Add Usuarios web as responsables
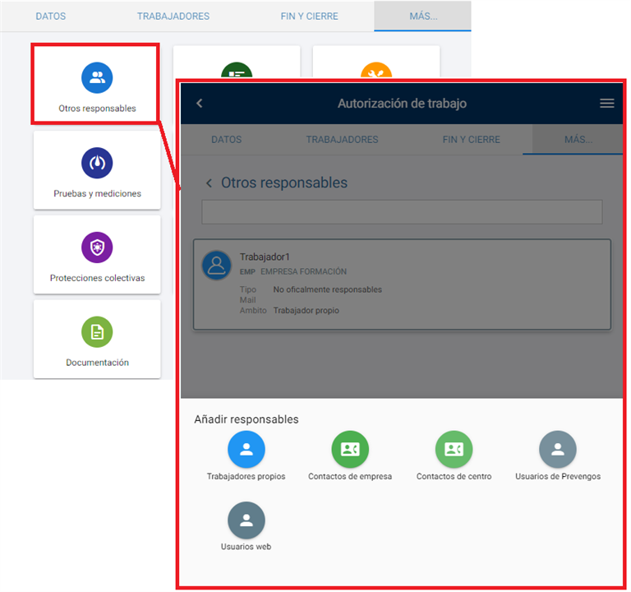631x592 pixels. (246, 520)
